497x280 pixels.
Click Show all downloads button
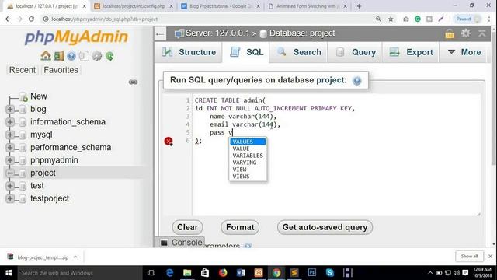(469, 256)
